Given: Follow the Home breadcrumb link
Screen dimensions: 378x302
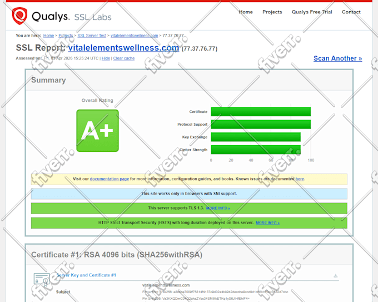Looking at the screenshot, I should pos(49,36).
